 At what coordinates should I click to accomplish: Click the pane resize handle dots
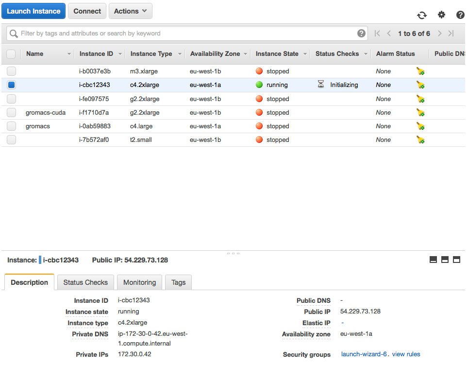[x=233, y=253]
